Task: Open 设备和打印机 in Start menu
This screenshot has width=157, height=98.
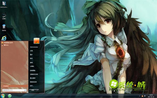Action: tap(34, 74)
